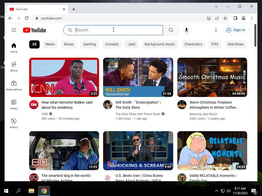Open Chrome profile avatar
262x196 pixels.
[x=244, y=18]
